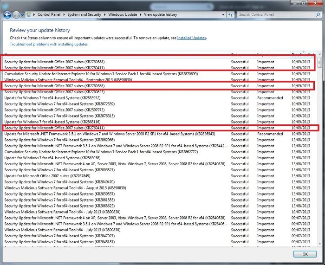Screen dimensions: 325x265
Task: Click the scrollbar down arrow
Action: tap(320, 244)
